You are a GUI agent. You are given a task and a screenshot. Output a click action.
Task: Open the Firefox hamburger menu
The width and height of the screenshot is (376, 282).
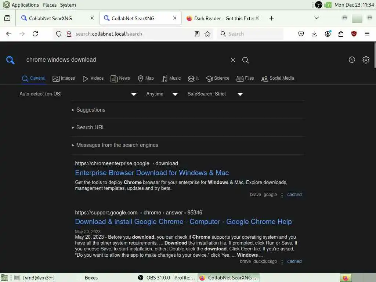[x=367, y=34]
